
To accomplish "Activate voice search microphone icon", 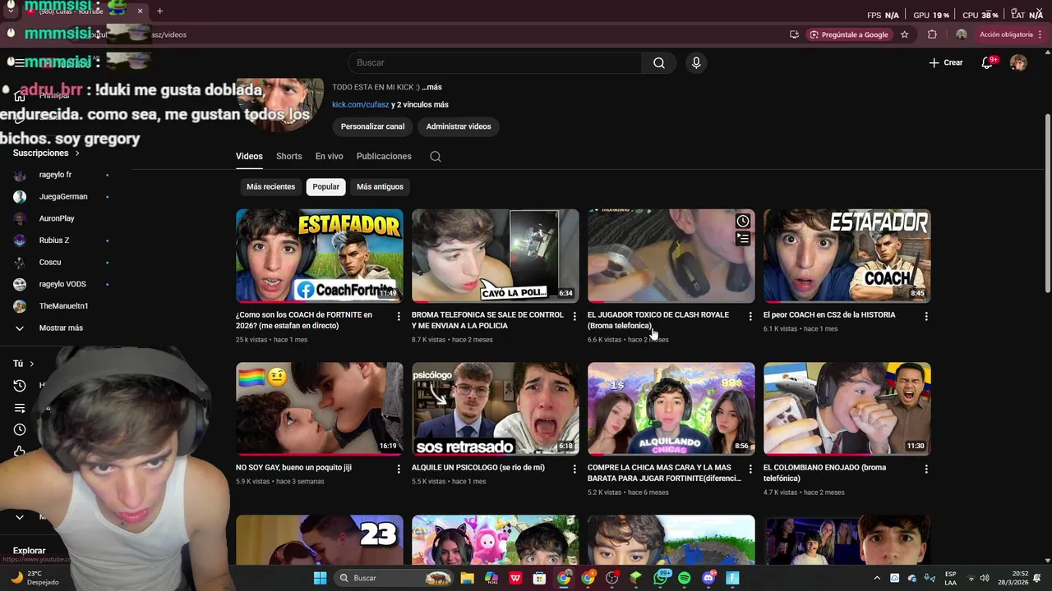I will click(696, 63).
